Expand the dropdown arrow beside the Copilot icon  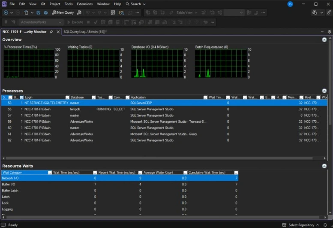coord(322,12)
